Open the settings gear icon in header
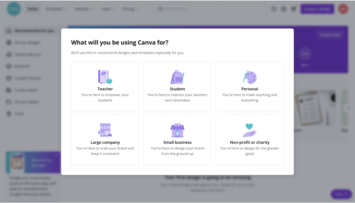This screenshot has height=203, width=355. [284, 9]
